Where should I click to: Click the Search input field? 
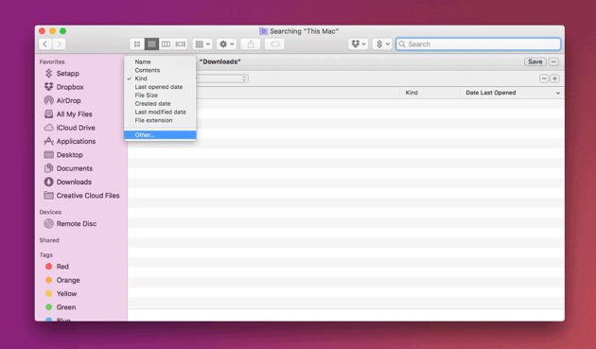tap(478, 44)
